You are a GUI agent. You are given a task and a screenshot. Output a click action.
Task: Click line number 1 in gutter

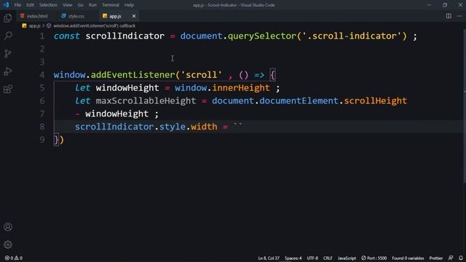pyautogui.click(x=42, y=36)
